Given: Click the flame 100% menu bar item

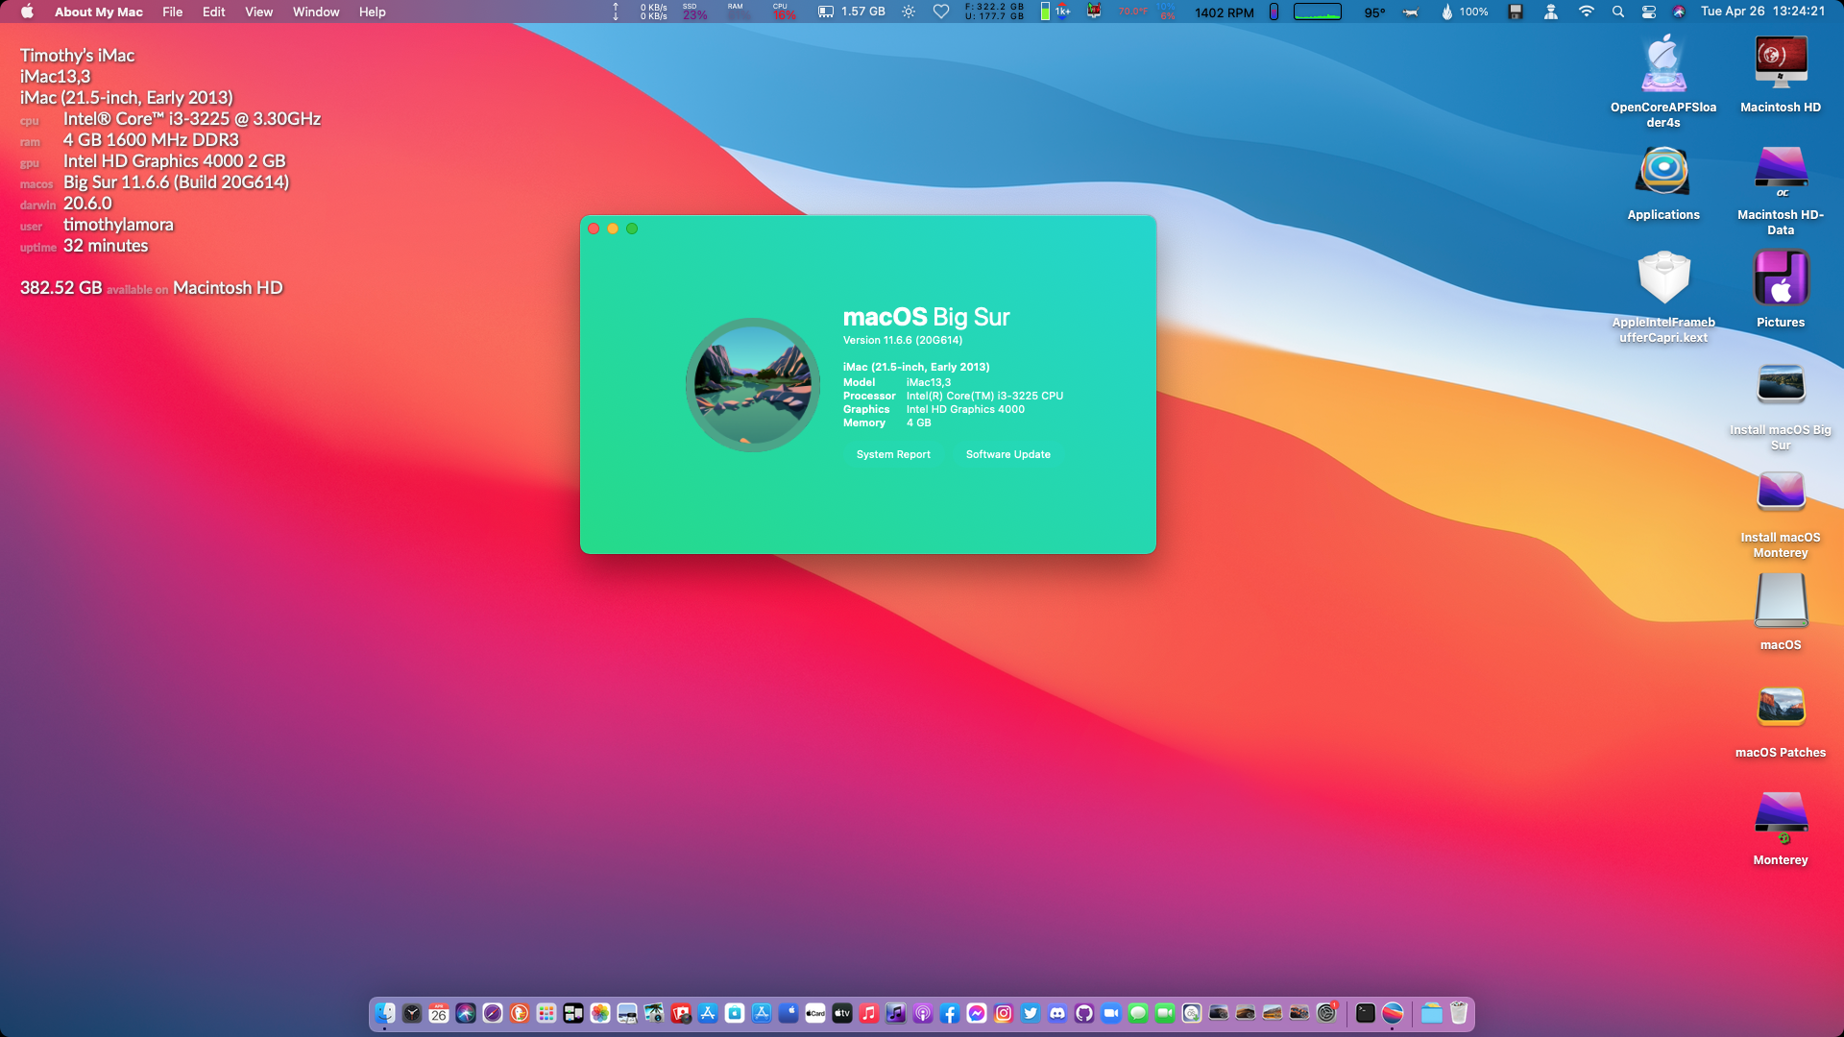Looking at the screenshot, I should (1464, 12).
